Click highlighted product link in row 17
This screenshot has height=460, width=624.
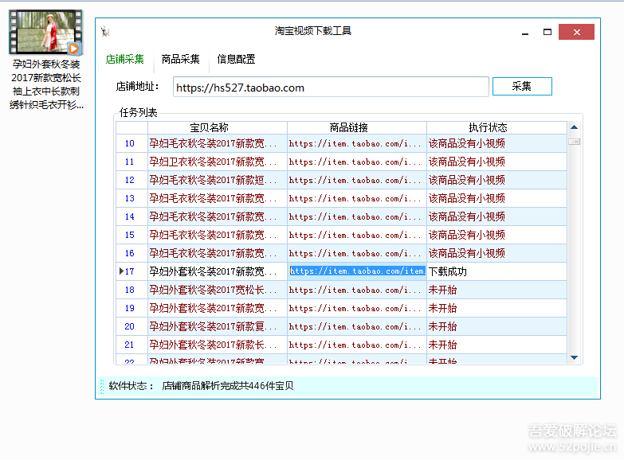pos(357,271)
